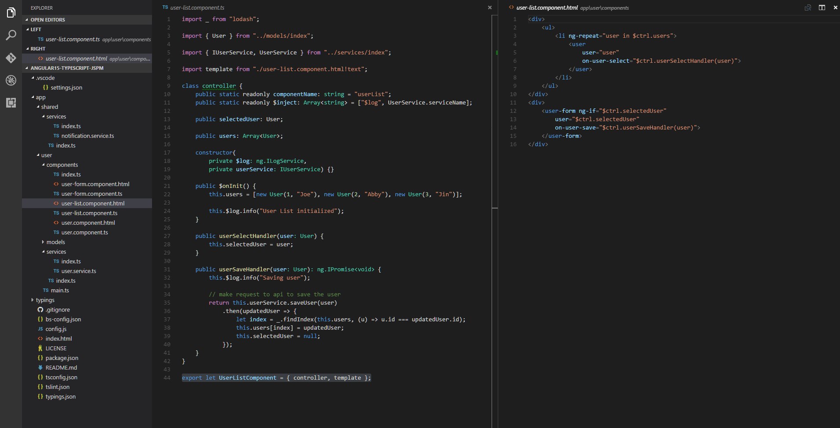Click the braces icon beside bs-config.json
840x428 pixels.
pos(40,319)
